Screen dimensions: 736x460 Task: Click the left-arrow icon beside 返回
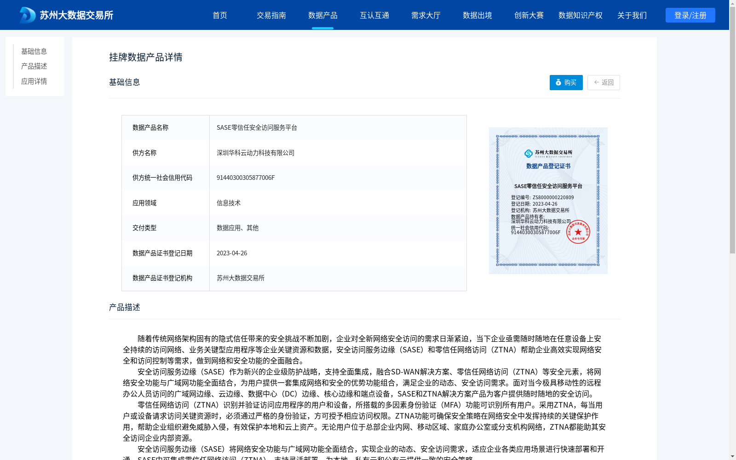596,82
